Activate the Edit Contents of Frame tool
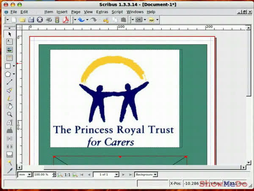 click(10, 123)
